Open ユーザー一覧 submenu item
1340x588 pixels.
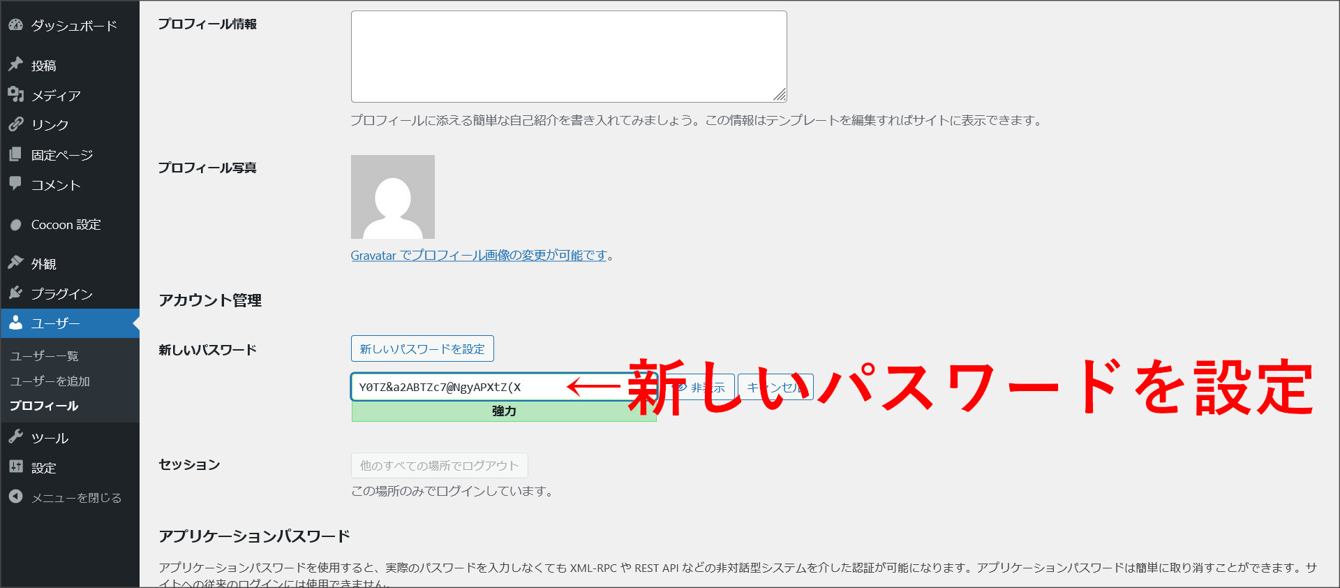(x=44, y=356)
